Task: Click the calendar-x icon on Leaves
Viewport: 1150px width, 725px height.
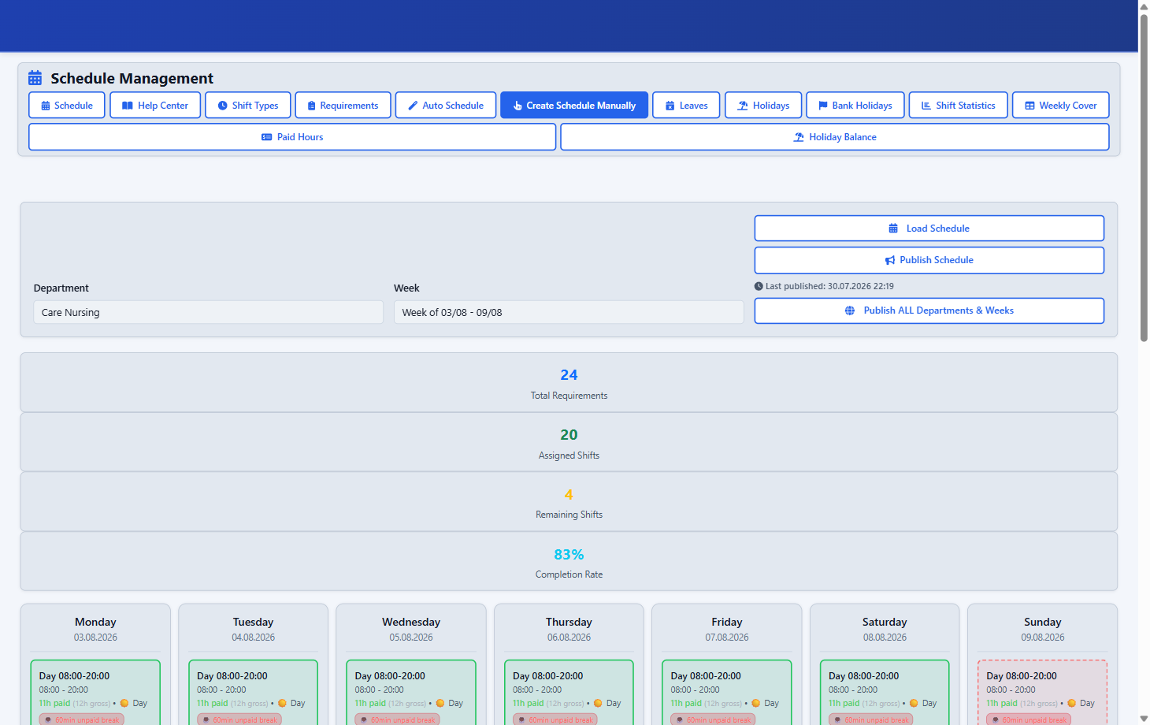Action: (670, 106)
